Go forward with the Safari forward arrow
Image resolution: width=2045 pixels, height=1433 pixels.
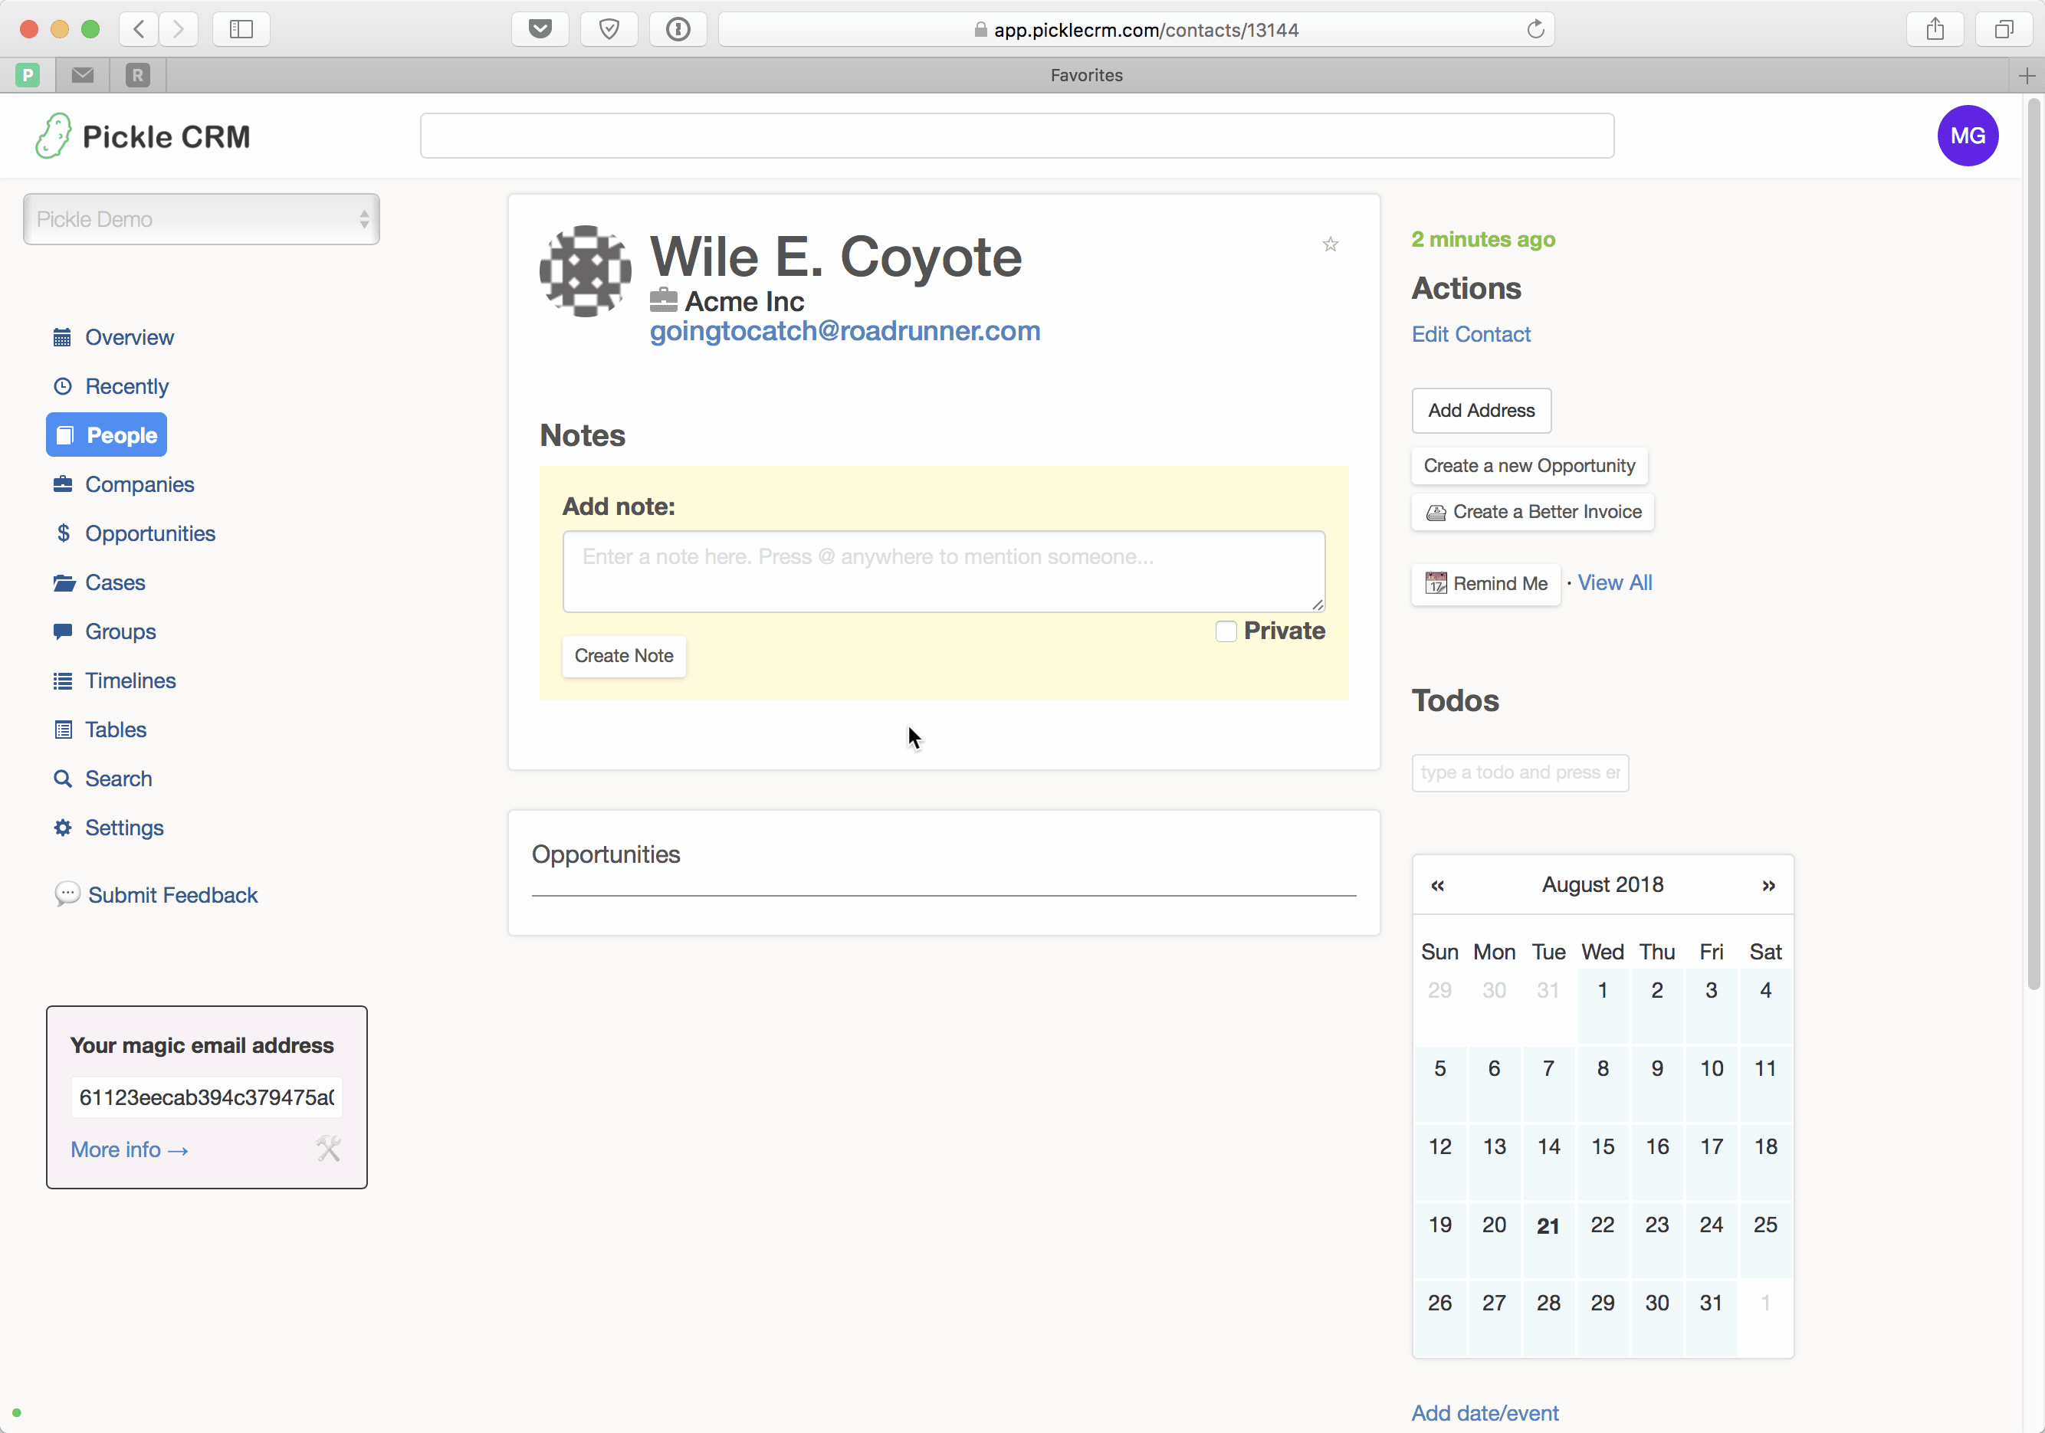pyautogui.click(x=179, y=29)
